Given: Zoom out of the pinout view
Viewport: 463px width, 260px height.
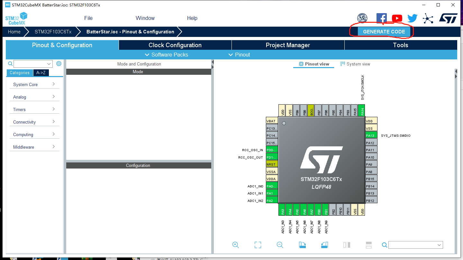Looking at the screenshot, I should pyautogui.click(x=279, y=245).
